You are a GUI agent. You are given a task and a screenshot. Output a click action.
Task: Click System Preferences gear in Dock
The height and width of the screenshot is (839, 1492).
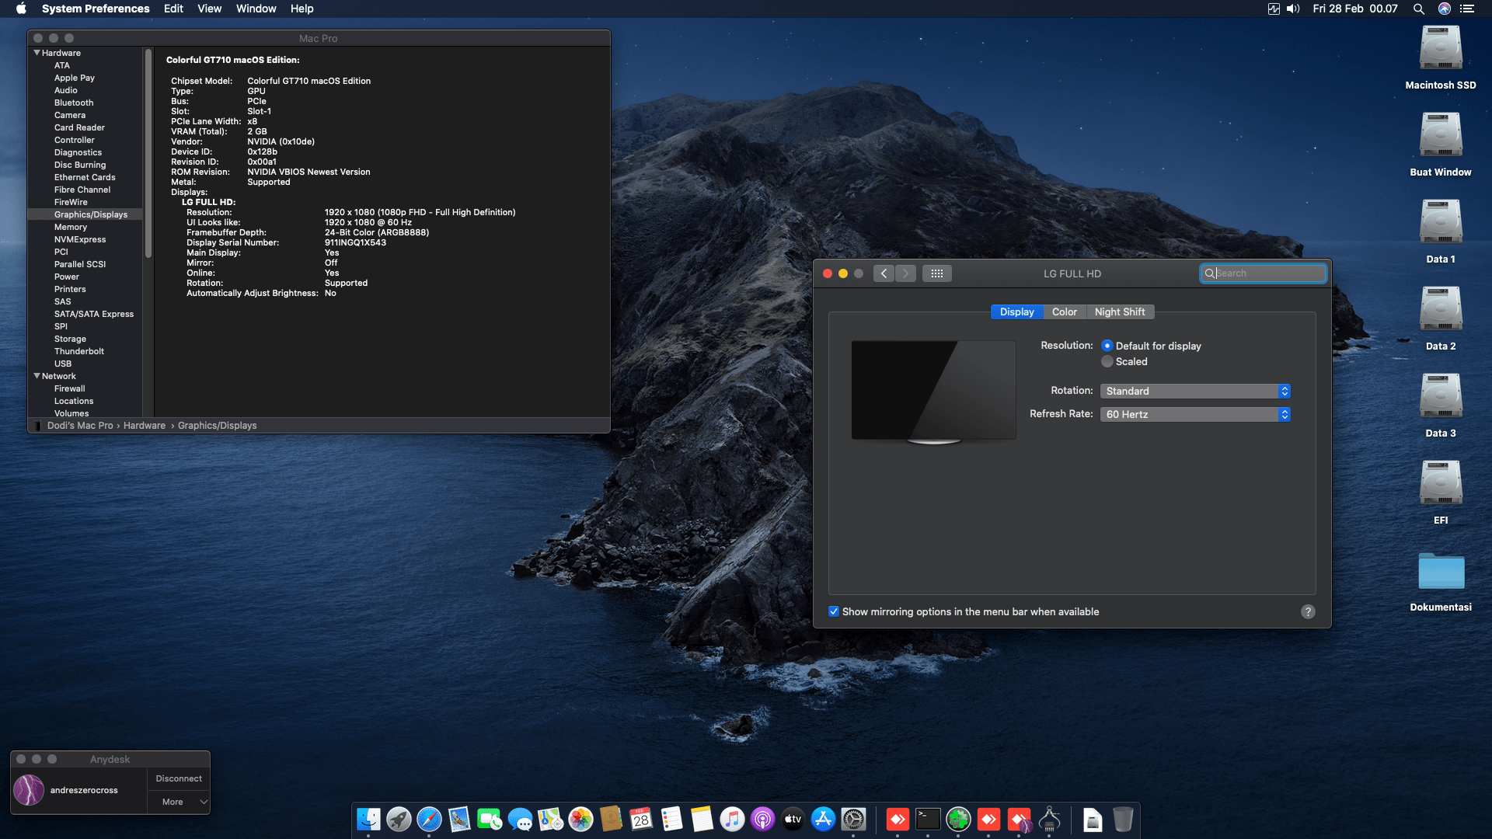853,819
